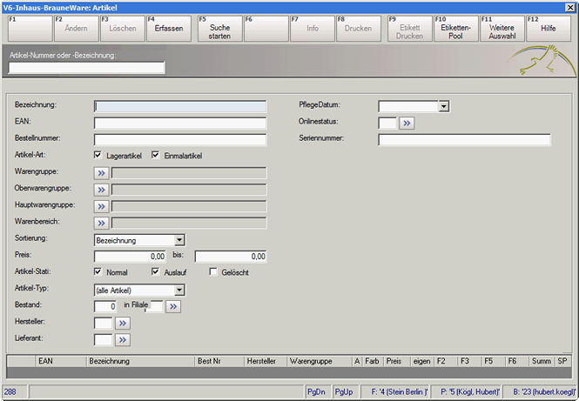Screen dimensions: 579x401
Task: Open the Onlinestatus lookup arrow button
Action: click(407, 124)
